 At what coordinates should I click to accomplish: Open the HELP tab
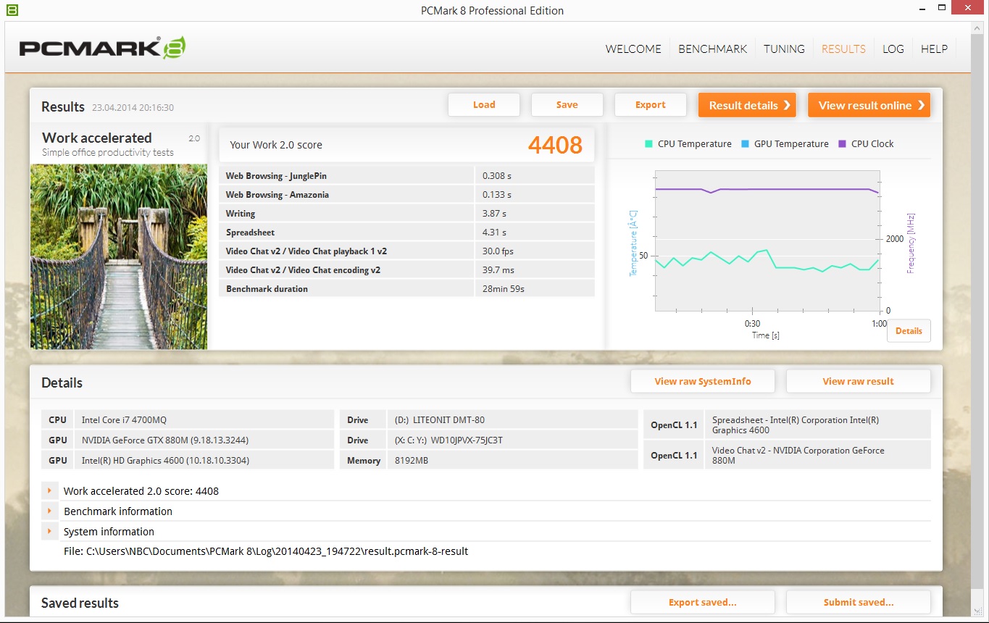[x=934, y=49]
